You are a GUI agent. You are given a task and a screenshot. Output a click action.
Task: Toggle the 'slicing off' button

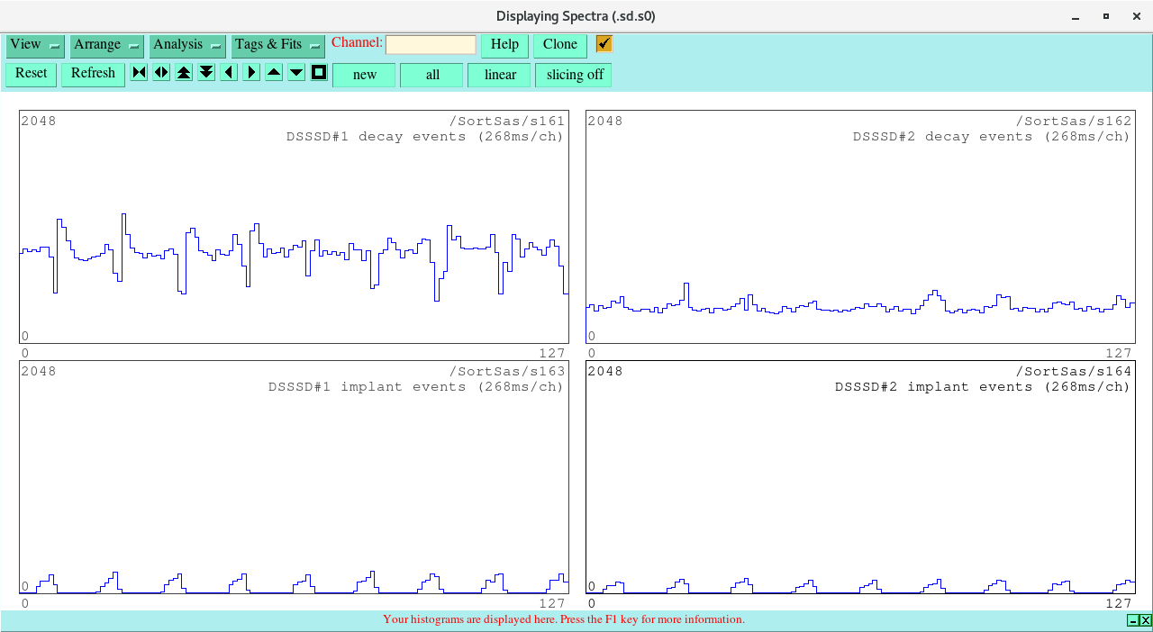(574, 75)
